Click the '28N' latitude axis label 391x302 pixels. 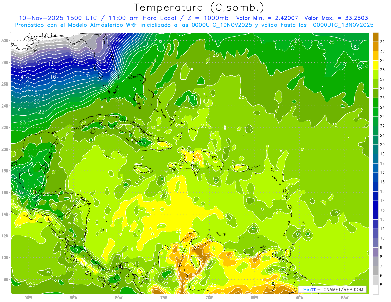(x=5, y=62)
